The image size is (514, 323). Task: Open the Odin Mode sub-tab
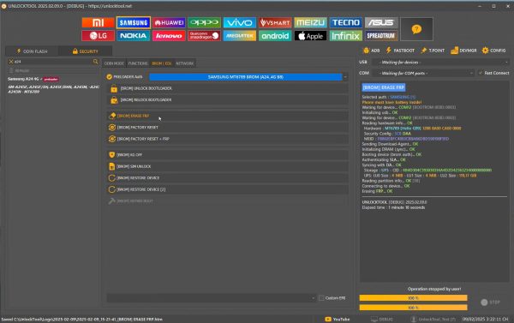pos(114,63)
